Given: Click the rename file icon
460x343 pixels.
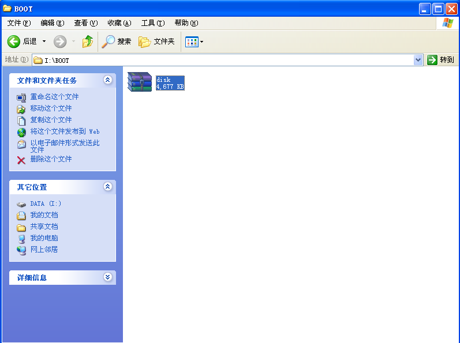Looking at the screenshot, I should 21,97.
